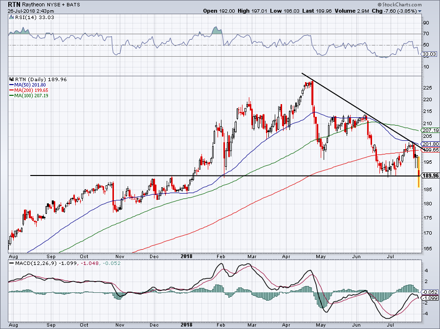Click the Open 192.00 value
The height and width of the screenshot is (329, 440).
pyautogui.click(x=219, y=11)
